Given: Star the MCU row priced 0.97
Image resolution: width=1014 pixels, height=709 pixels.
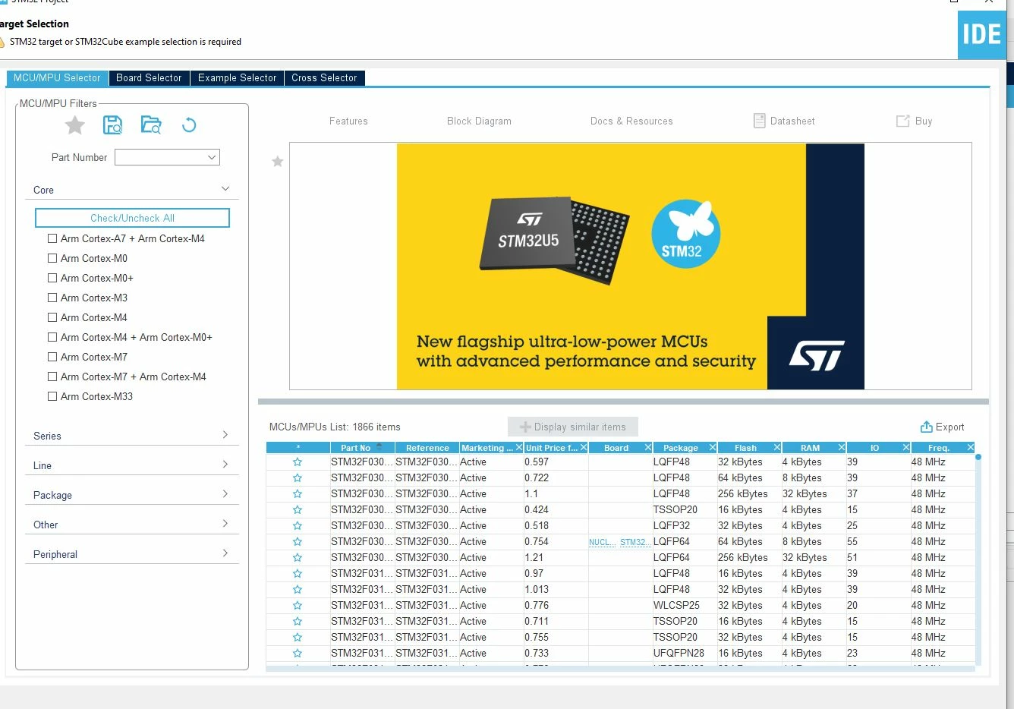Looking at the screenshot, I should point(298,573).
